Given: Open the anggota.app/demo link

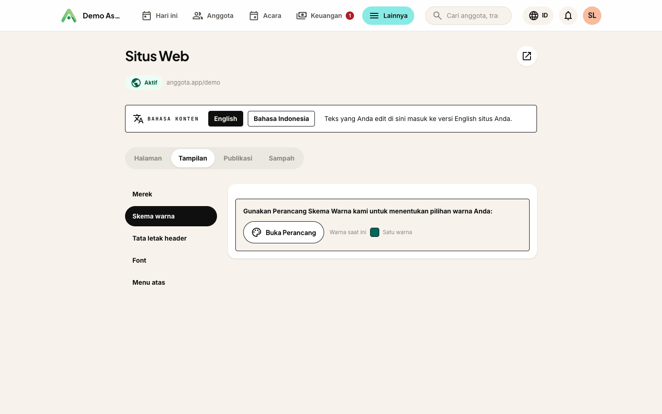Looking at the screenshot, I should tap(193, 83).
